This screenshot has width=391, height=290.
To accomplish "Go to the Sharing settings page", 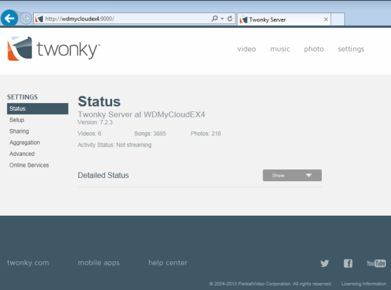I will 19,132.
